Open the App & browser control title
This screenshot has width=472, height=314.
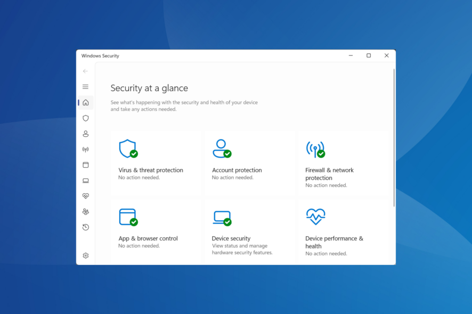pos(148,238)
